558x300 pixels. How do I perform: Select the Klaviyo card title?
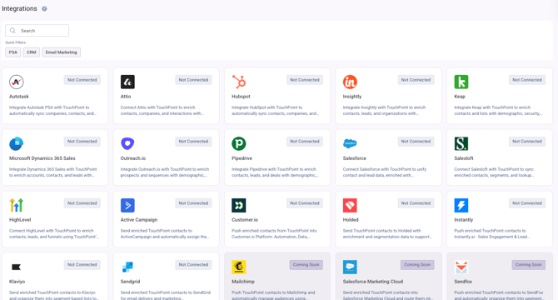click(x=17, y=282)
